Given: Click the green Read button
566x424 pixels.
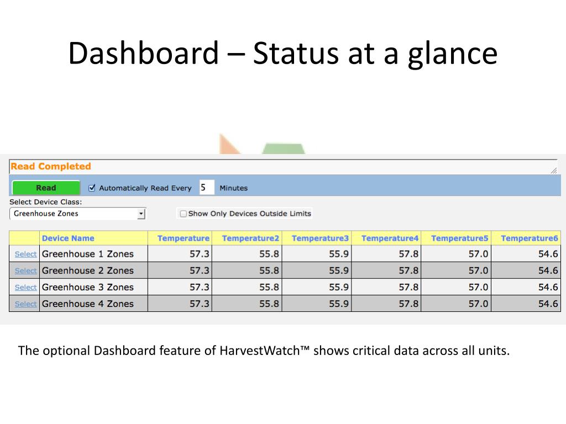Looking at the screenshot, I should click(x=46, y=188).
